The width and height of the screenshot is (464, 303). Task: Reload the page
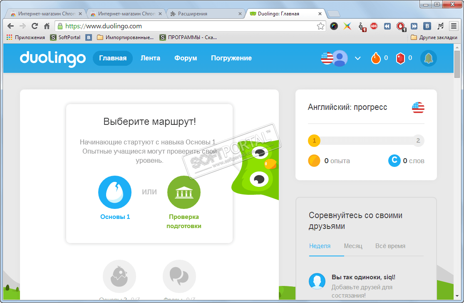click(x=35, y=26)
